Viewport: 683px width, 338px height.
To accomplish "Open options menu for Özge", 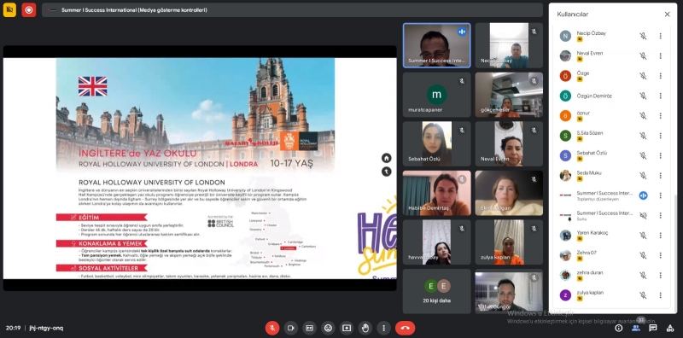I will pos(660,76).
